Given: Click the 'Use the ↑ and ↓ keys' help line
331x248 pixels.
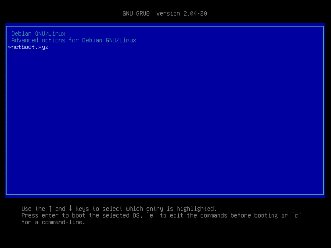Looking at the screenshot, I should coord(119,209).
